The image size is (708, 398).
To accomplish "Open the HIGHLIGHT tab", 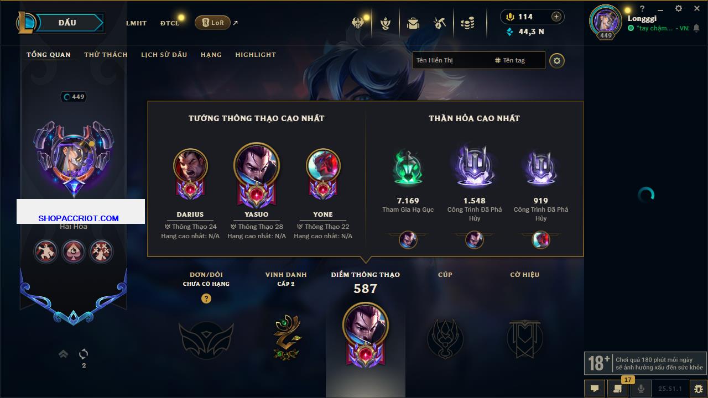I will pos(256,55).
